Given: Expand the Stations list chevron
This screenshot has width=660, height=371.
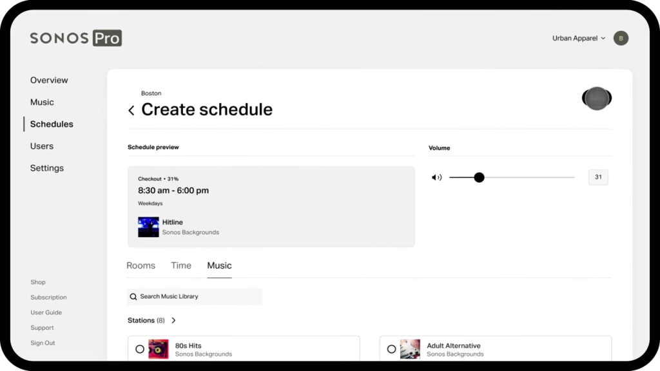Looking at the screenshot, I should click(x=173, y=321).
